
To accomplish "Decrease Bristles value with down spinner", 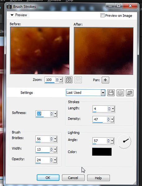I will point(51,140).
